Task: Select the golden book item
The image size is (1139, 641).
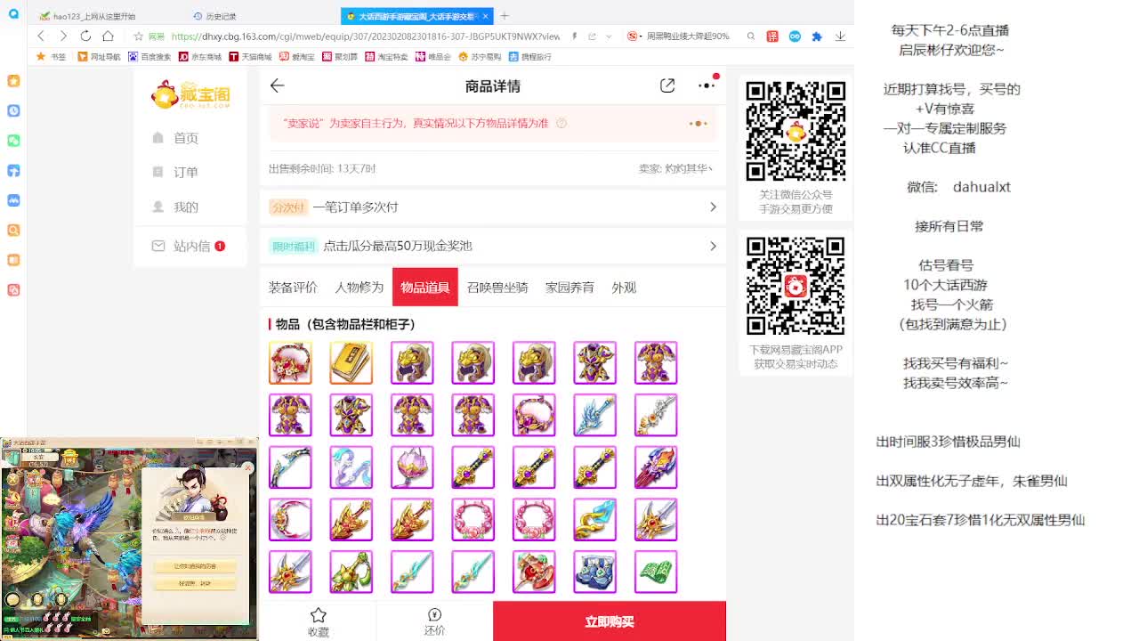Action: (x=351, y=362)
